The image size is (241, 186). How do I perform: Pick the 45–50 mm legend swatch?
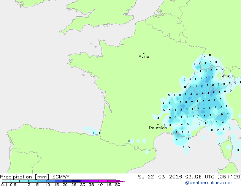click(112, 181)
